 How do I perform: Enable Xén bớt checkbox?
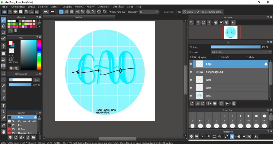(219, 57)
